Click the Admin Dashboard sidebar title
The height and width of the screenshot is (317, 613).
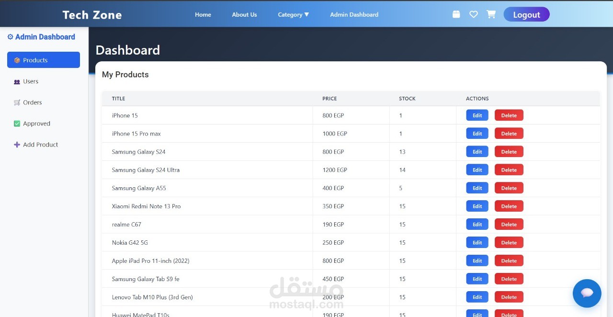tap(45, 37)
